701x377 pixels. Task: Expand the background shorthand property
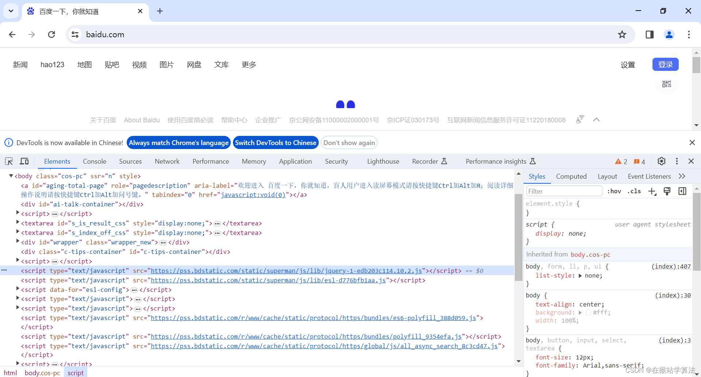[580, 313]
